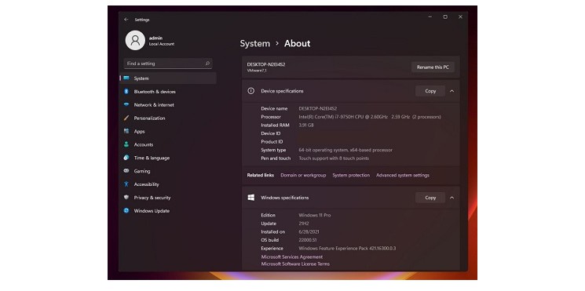Screen dimensions: 585x291
Task: Click the DESKTOP-N2EI452 PC name header
Action: [x=266, y=64]
